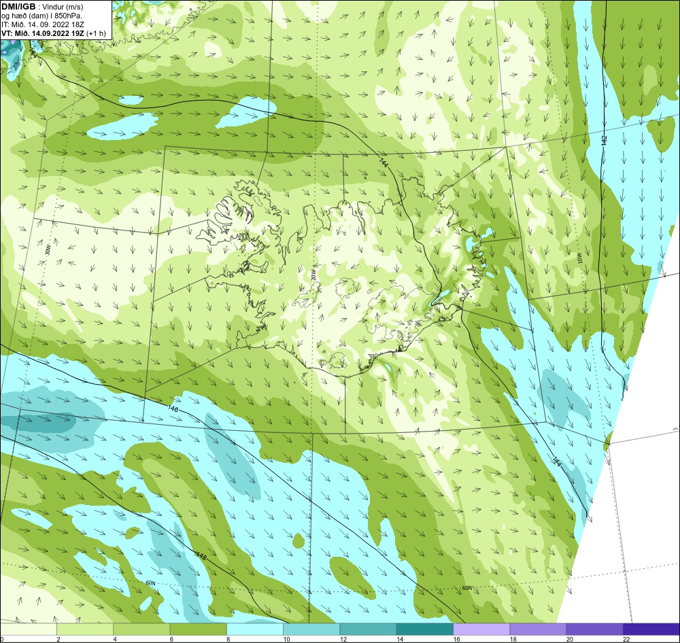
Task: Click the "VT: Mið. 14.09.2022 19Z" valid time
Action: pyautogui.click(x=43, y=33)
